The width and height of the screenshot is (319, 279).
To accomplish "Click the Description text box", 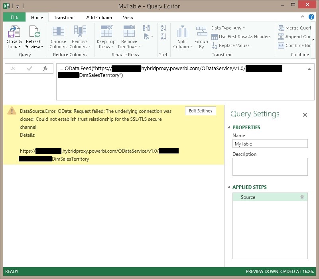I will pos(270,167).
